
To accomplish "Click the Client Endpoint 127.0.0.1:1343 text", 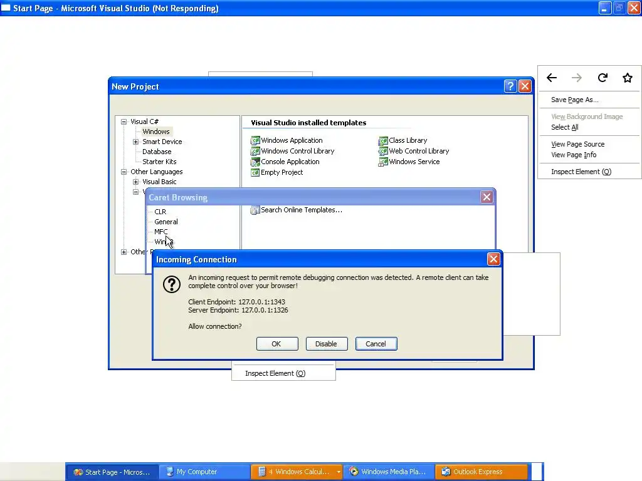I will click(x=236, y=302).
